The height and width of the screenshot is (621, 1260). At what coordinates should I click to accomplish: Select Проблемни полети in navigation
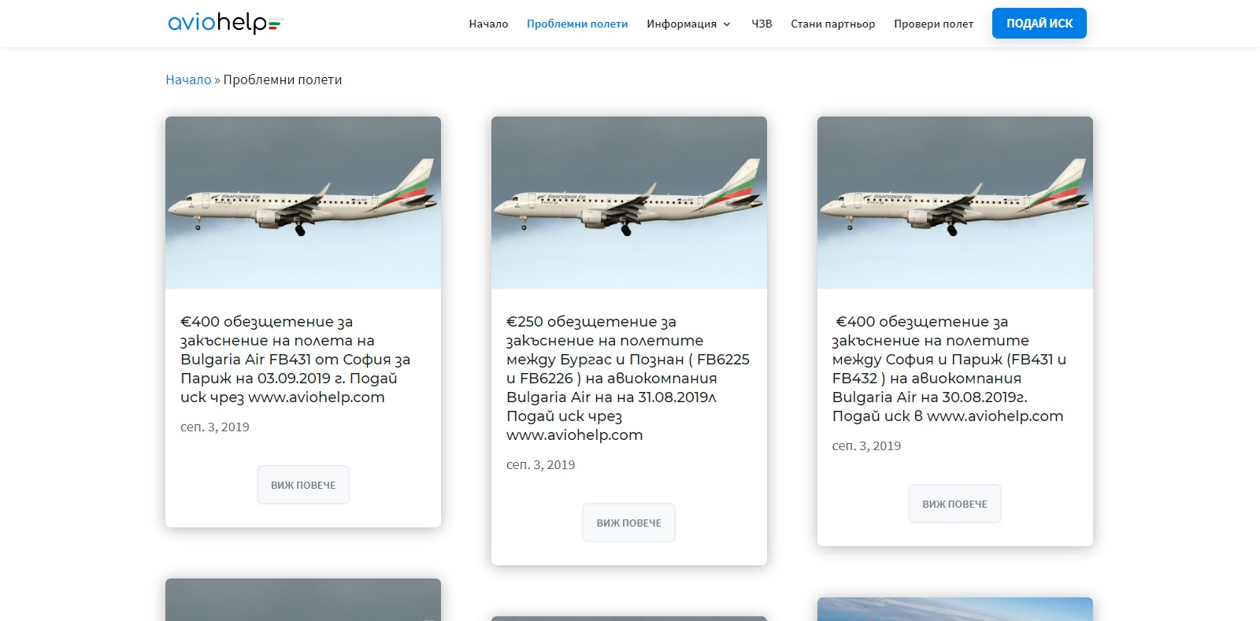(577, 24)
